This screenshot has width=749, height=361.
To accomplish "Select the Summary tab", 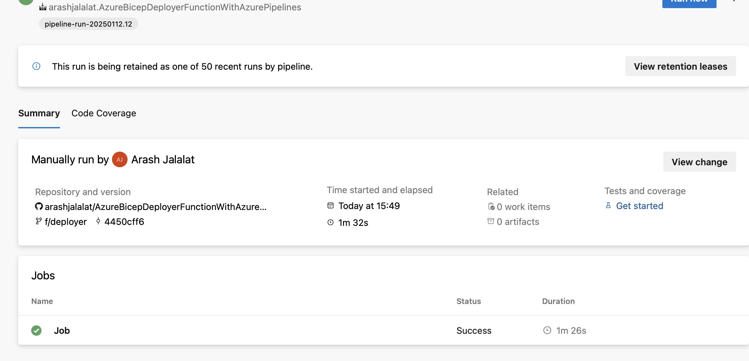I will 39,113.
